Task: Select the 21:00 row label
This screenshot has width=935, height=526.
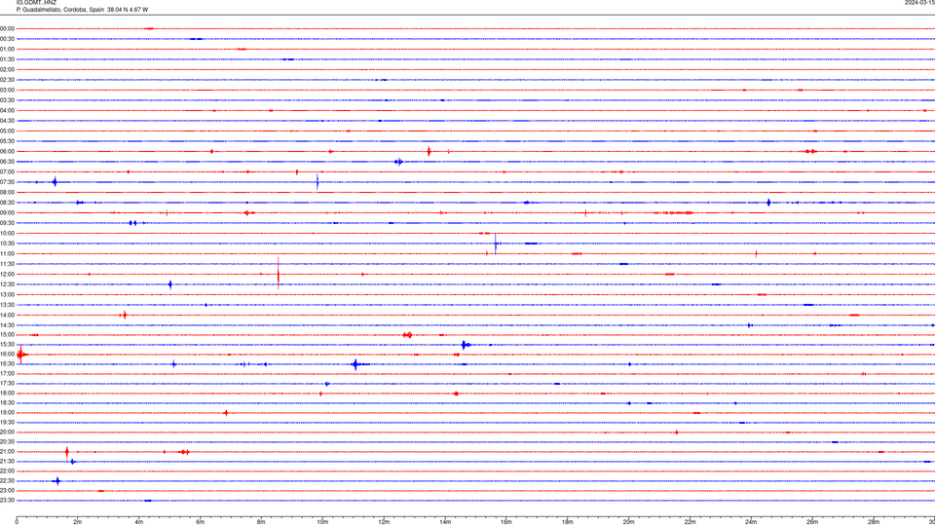Action: [x=7, y=452]
